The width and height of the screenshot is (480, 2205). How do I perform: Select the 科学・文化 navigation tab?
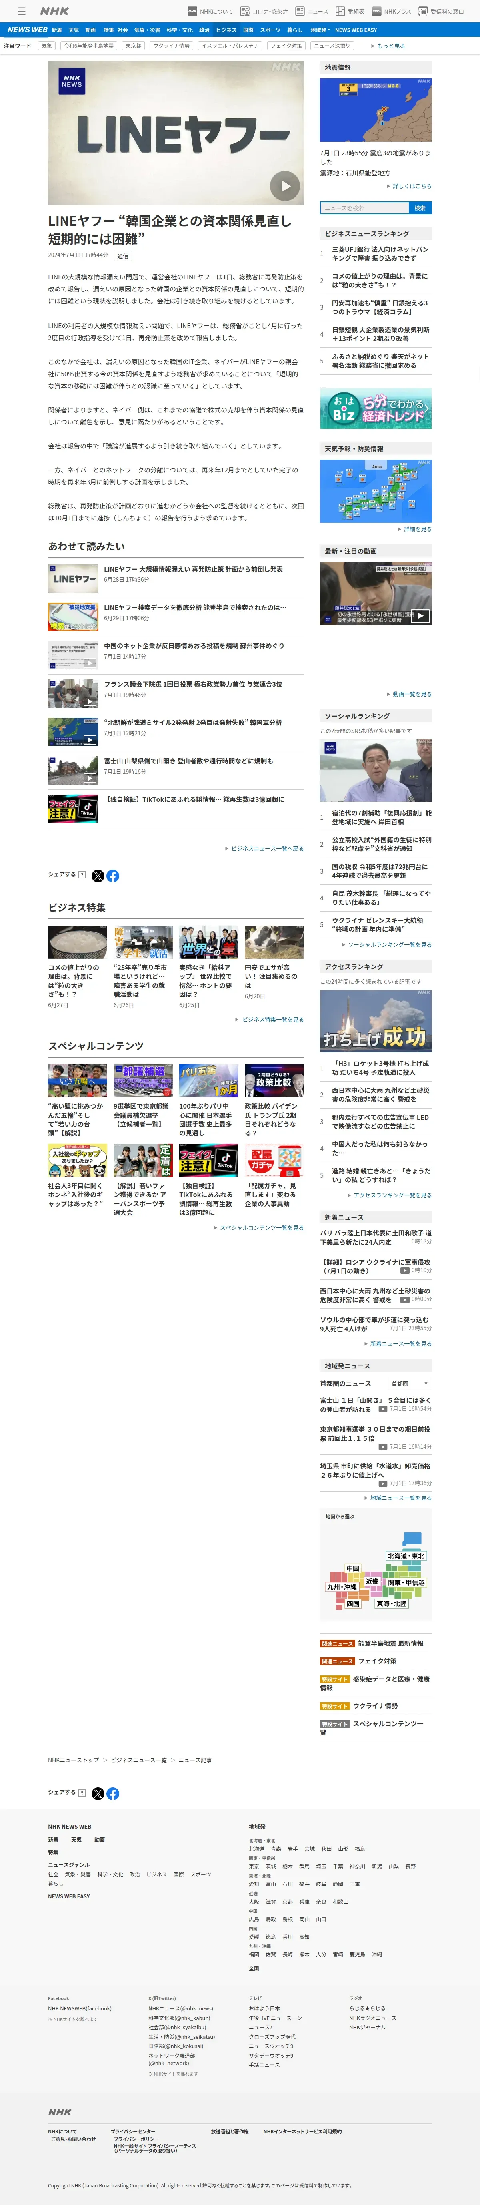(x=180, y=30)
